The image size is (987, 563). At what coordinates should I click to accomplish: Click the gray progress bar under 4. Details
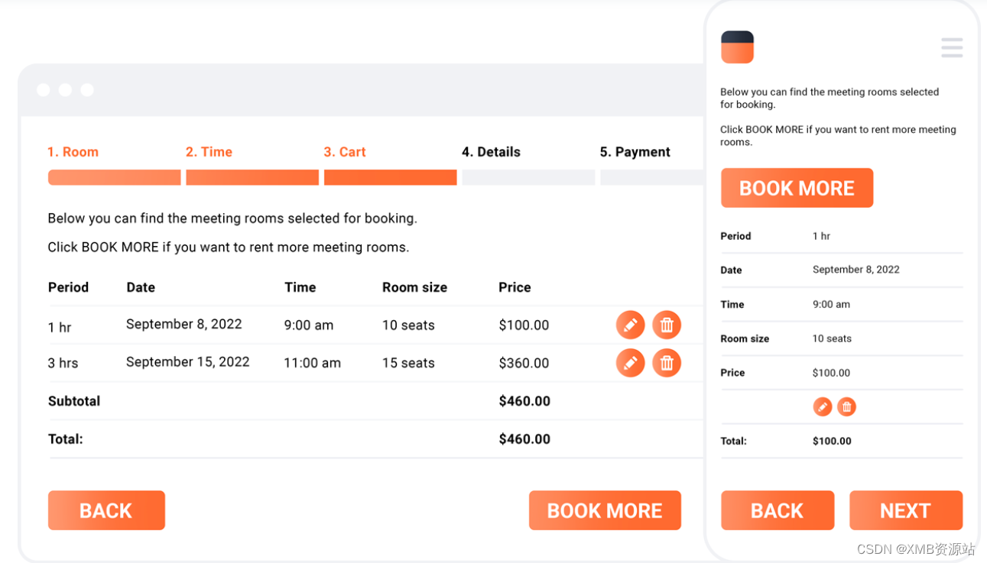coord(528,177)
